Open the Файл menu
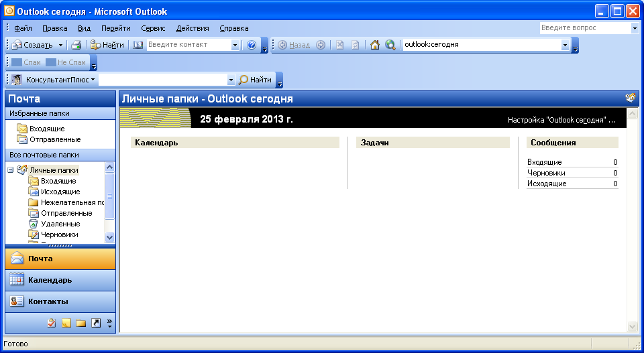The width and height of the screenshot is (644, 353). [23, 28]
